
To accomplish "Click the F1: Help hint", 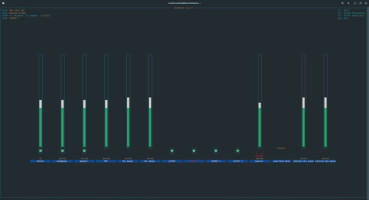I will [343, 10].
